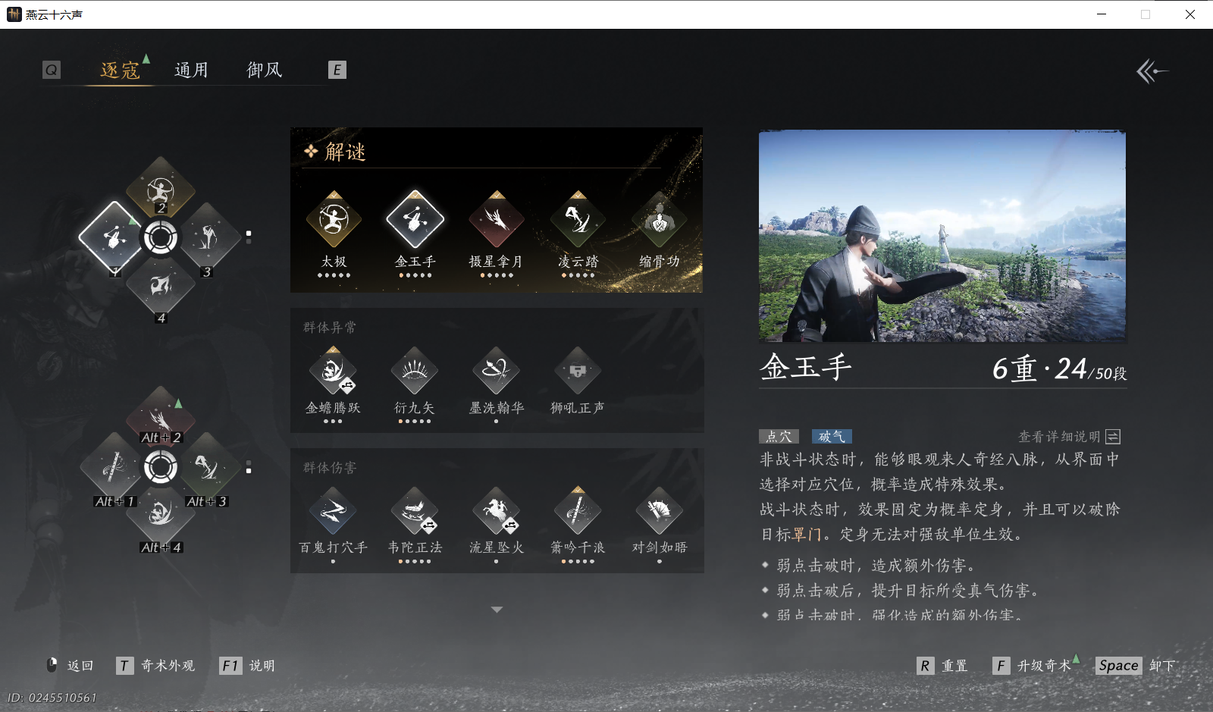Select the 缩骨功 skill icon
1213x712 pixels.
[x=660, y=220]
